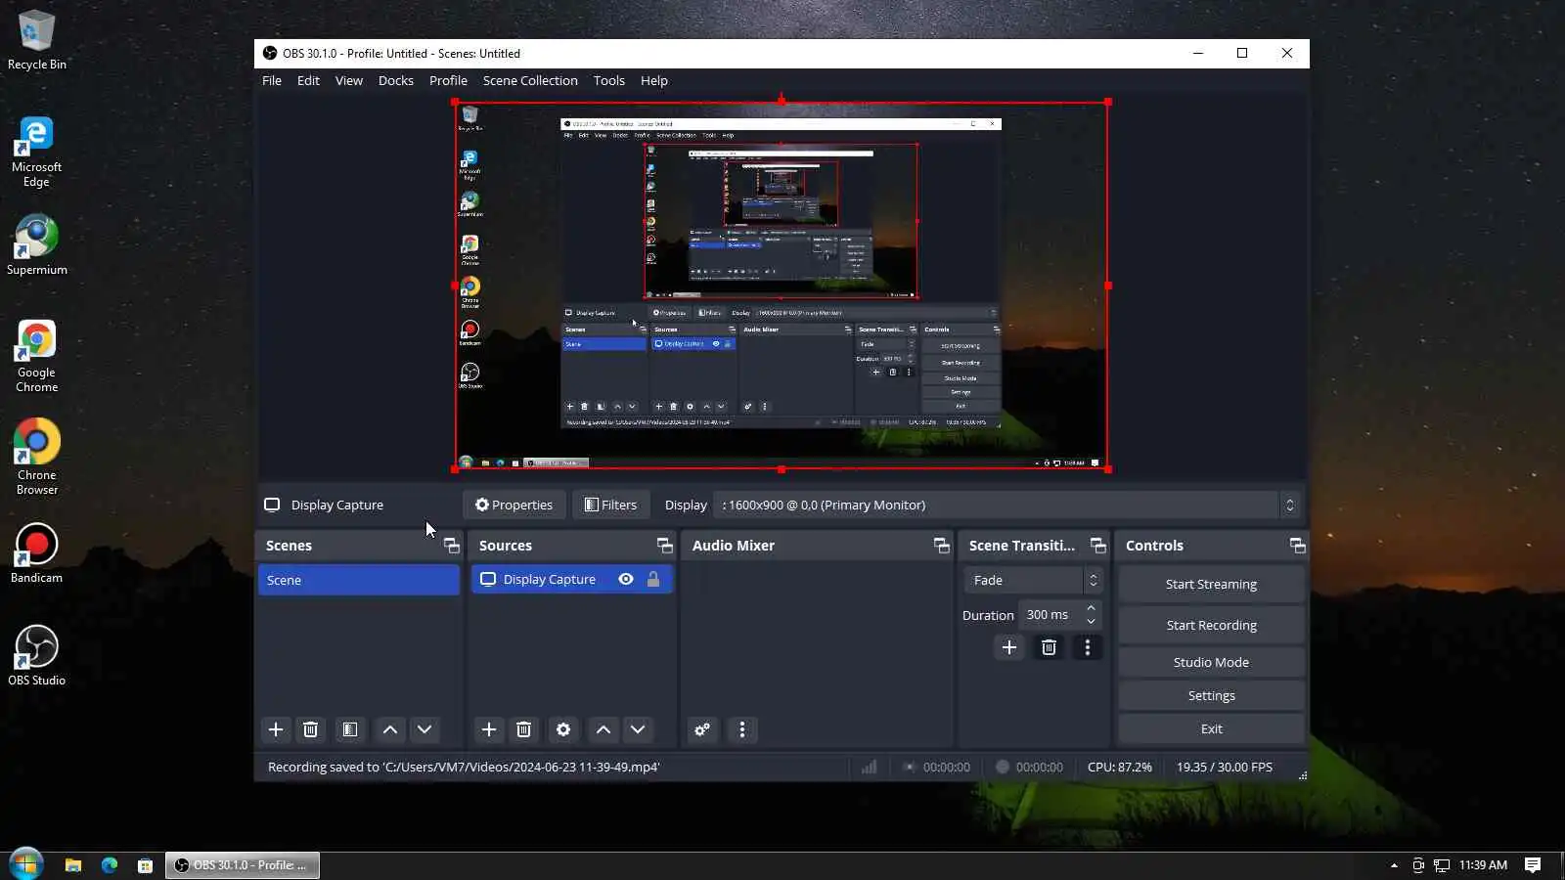Click Start Recording

tap(1211, 625)
